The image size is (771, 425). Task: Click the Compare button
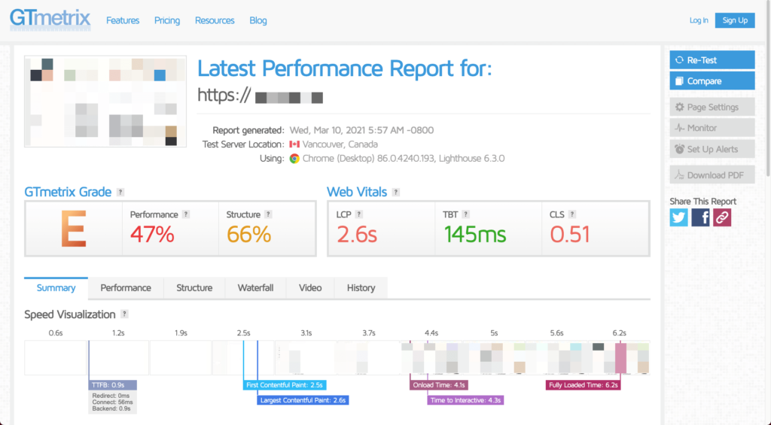pos(712,81)
